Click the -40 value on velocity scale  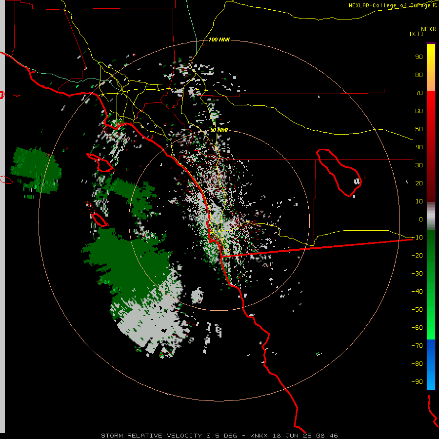(417, 292)
